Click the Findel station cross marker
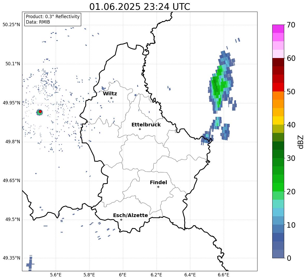Screen dimensions: 307x280 tap(158, 187)
